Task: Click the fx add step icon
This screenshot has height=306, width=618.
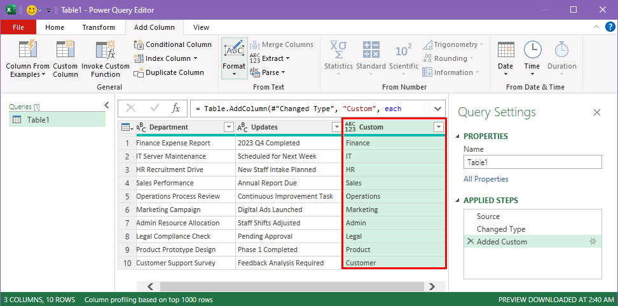Action: coord(175,109)
